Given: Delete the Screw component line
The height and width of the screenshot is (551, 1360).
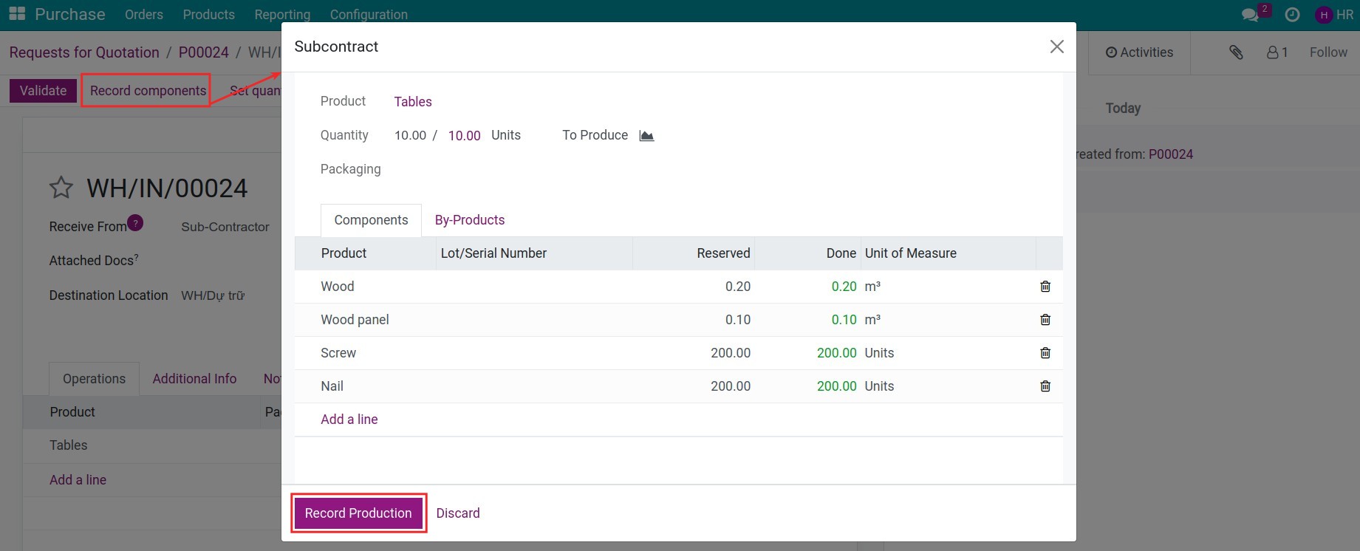Looking at the screenshot, I should [1045, 353].
